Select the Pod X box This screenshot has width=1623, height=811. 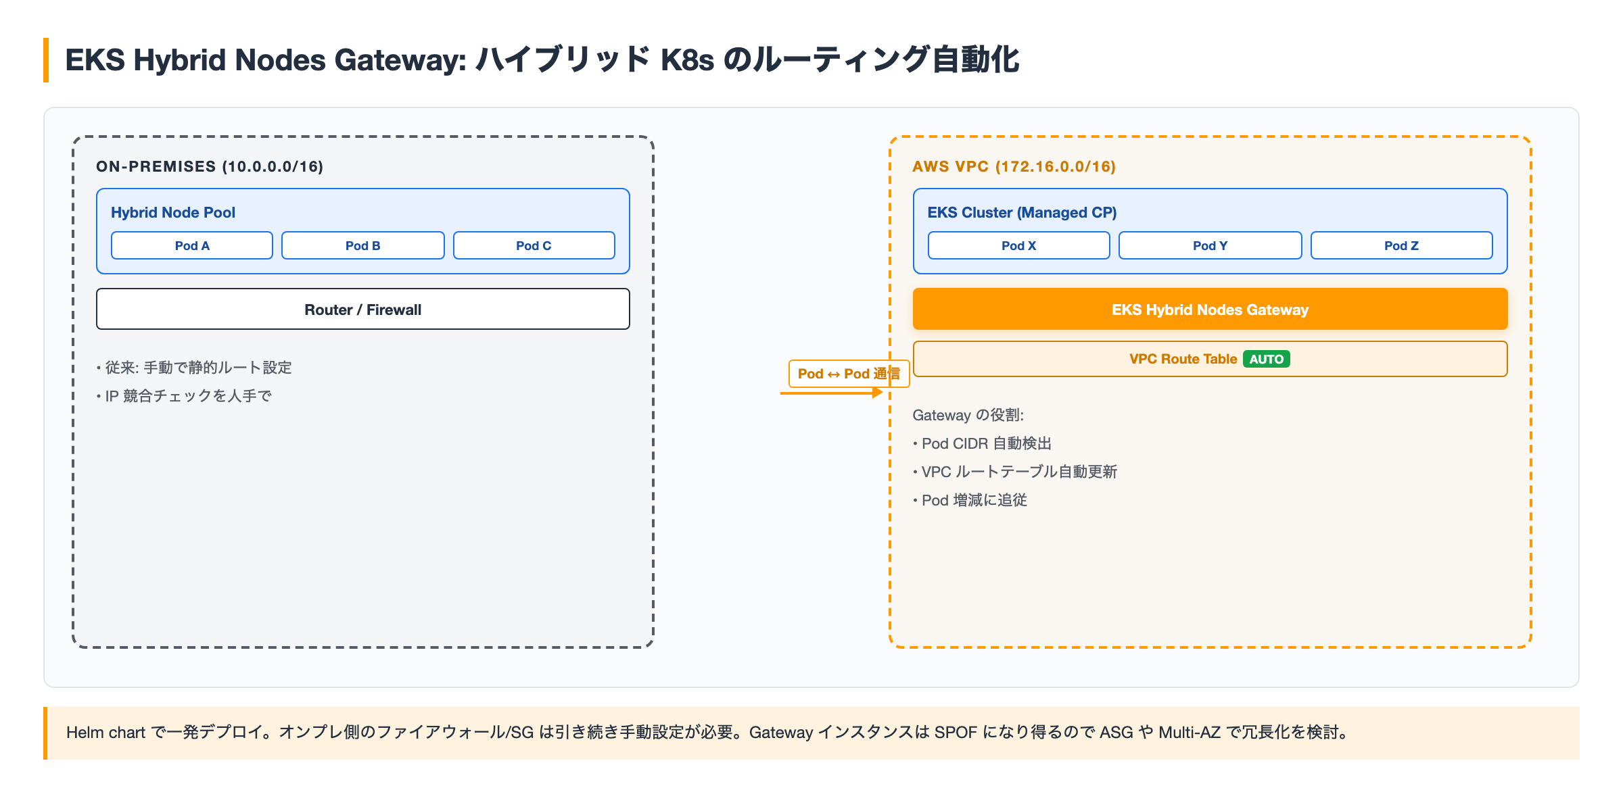pos(1019,245)
